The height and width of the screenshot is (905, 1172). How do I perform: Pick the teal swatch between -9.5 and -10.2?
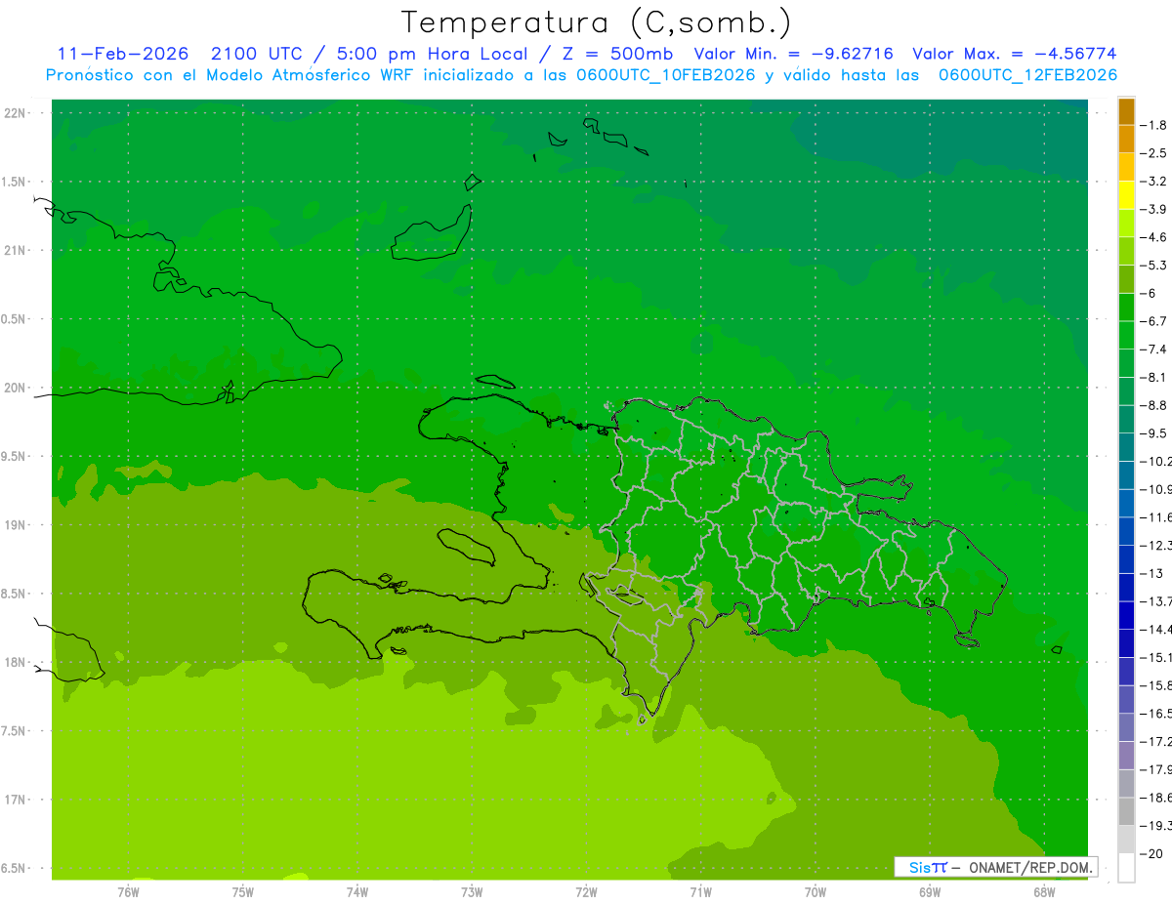[1126, 447]
